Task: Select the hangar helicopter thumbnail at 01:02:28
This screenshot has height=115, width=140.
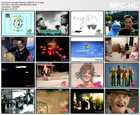Action: 18,101
